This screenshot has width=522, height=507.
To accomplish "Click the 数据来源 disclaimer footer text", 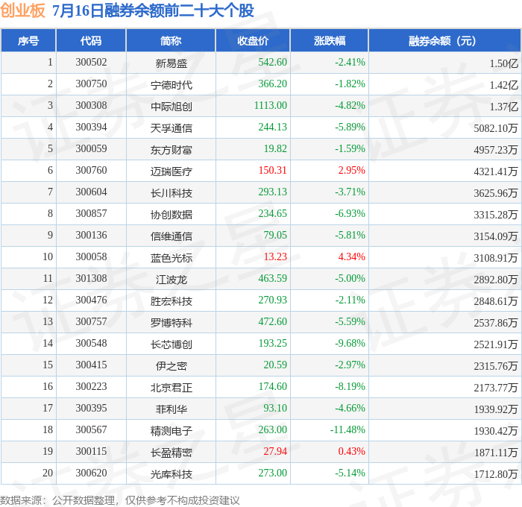I will [x=120, y=500].
